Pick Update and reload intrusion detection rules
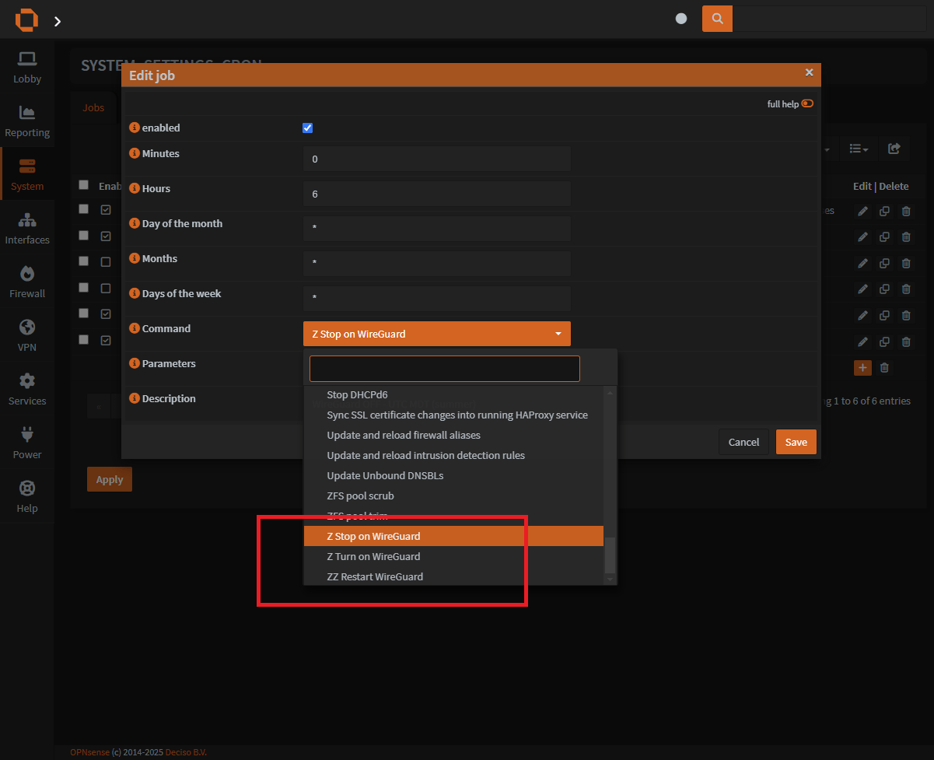This screenshot has height=760, width=934. 453,455
